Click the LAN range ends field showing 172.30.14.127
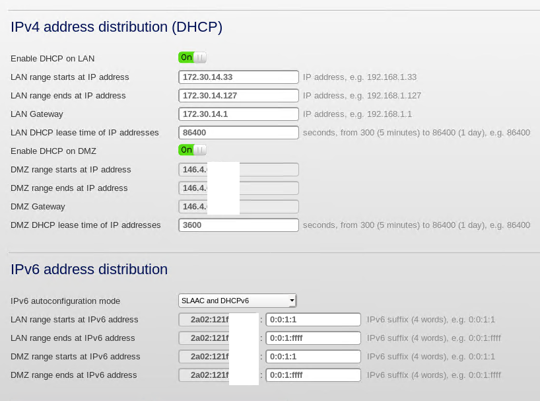Viewport: 540px width, 401px height. coord(238,95)
